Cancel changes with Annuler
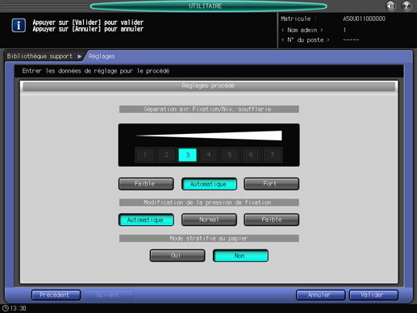Viewport: 417px width, 313px height. (320, 295)
